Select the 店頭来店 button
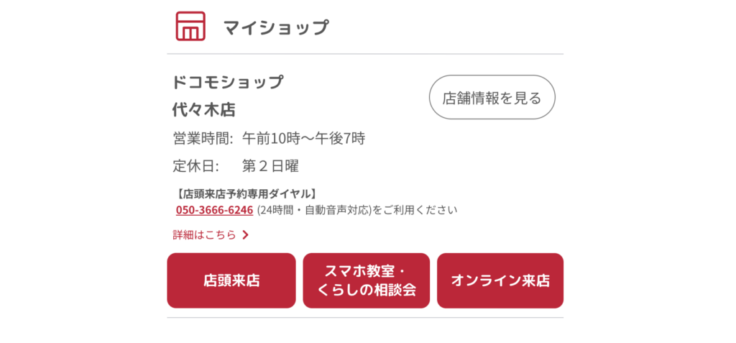 (231, 280)
